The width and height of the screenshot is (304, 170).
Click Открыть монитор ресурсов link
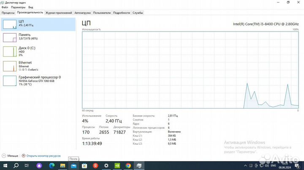tap(43, 156)
